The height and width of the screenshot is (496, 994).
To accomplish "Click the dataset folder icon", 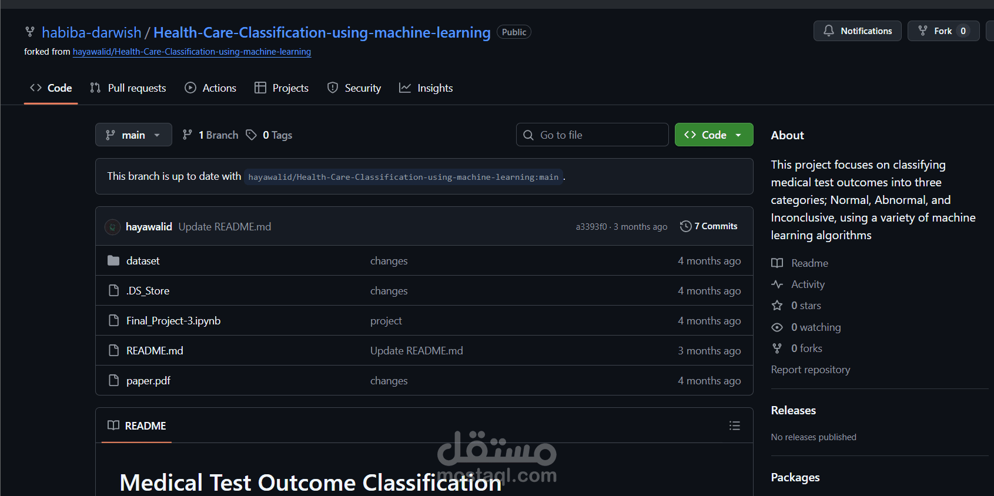I will [113, 260].
